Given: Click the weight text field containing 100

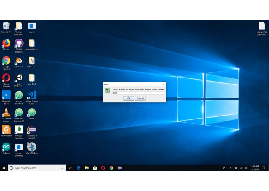Looking at the screenshot, I should click(x=138, y=93).
